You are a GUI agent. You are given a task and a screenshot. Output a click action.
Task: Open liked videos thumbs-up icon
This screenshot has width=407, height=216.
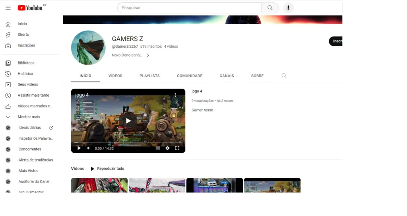coord(8,106)
